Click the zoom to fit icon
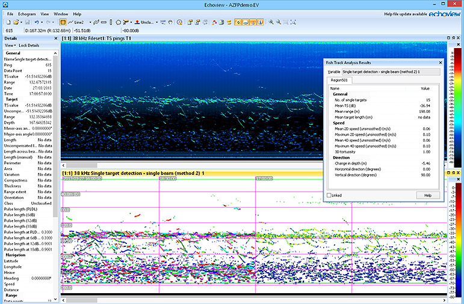This screenshot has width=464, height=304. tap(286, 22)
